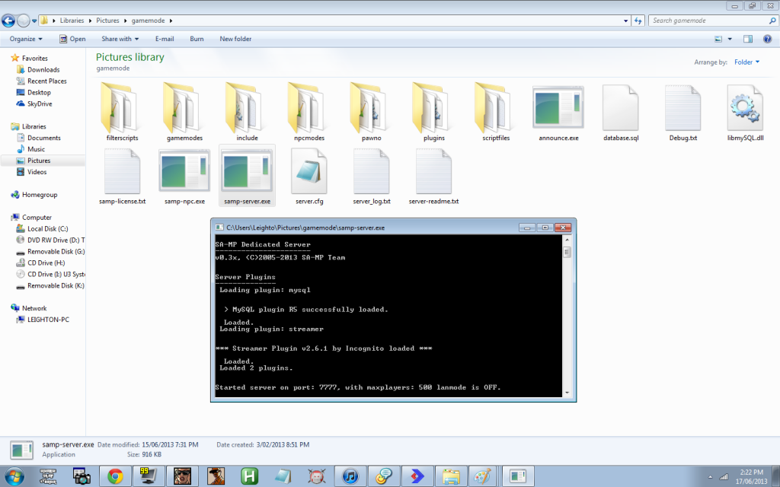Select the samp-npc.exe file
This screenshot has width=780, height=487.
pos(184,176)
